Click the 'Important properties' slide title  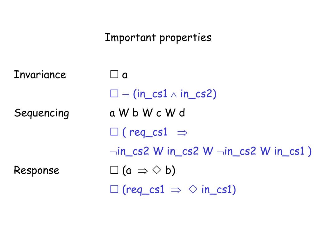[x=158, y=38]
